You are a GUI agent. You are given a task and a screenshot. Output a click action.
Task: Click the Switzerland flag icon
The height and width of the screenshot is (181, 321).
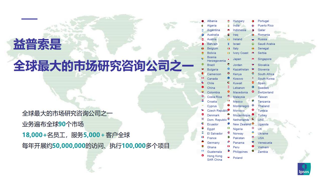(253, 92)
